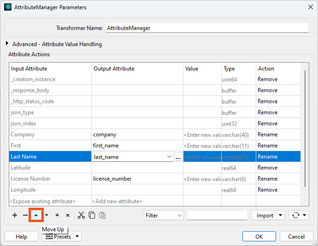Click the Copy icon in toolbar
318x246 pixels.
[92, 215]
